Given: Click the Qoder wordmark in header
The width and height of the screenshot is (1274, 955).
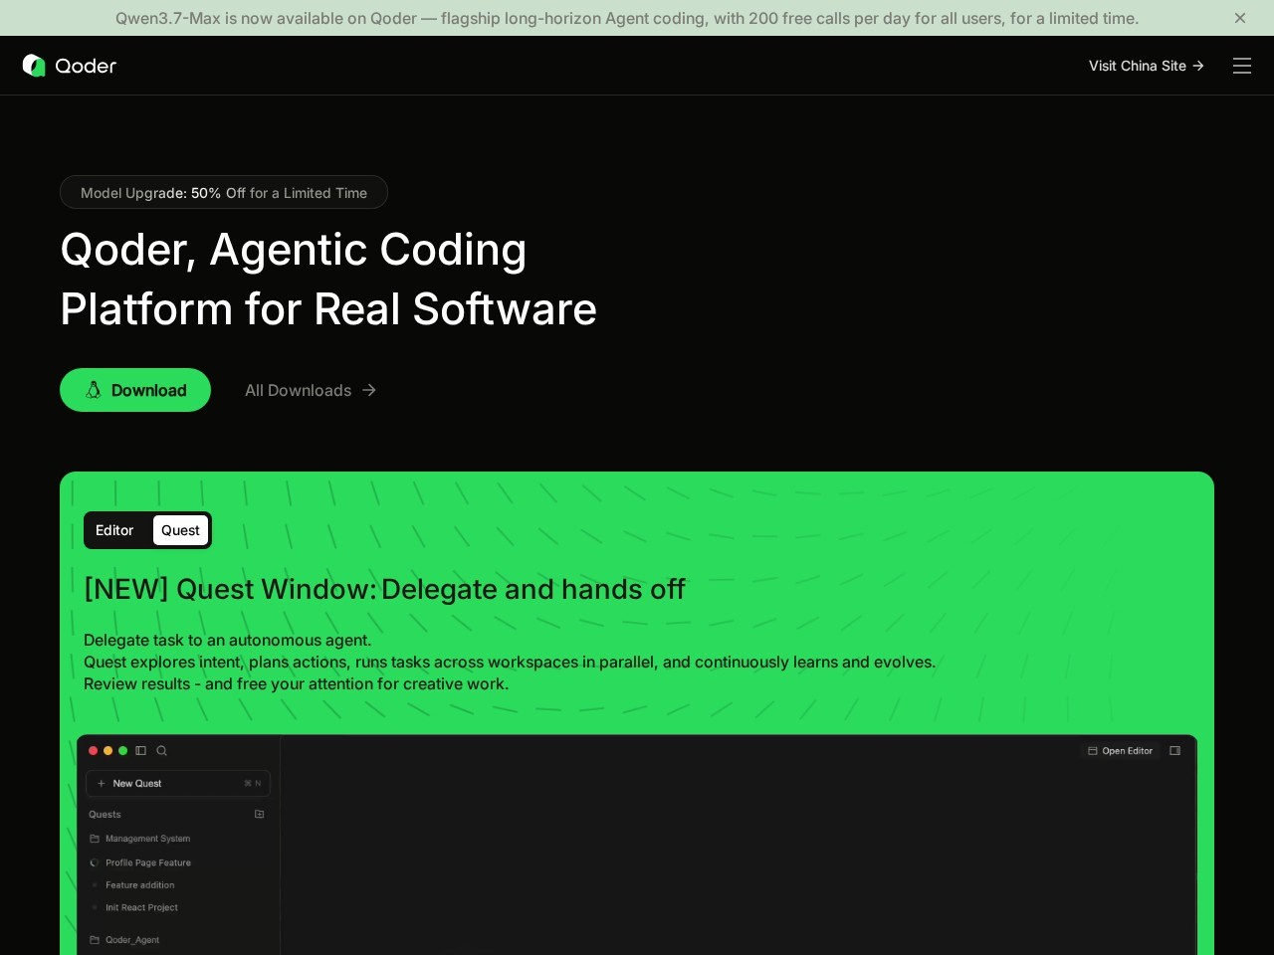Looking at the screenshot, I should pyautogui.click(x=86, y=66).
